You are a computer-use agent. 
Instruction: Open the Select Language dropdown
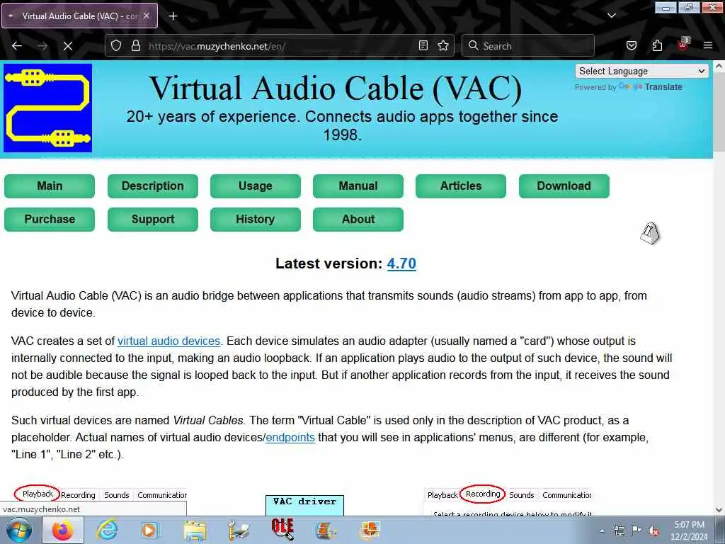[x=641, y=71]
